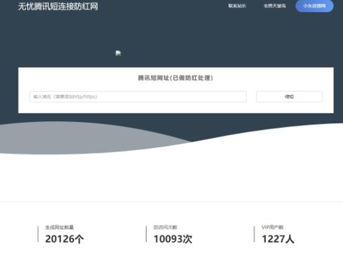343x265 pixels.
Task: Open the middle navigation link in the header
Action: pyautogui.click(x=275, y=6)
